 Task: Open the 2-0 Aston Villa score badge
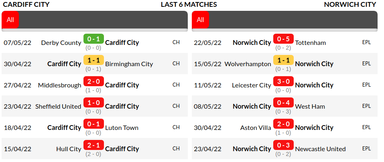[x=283, y=124]
